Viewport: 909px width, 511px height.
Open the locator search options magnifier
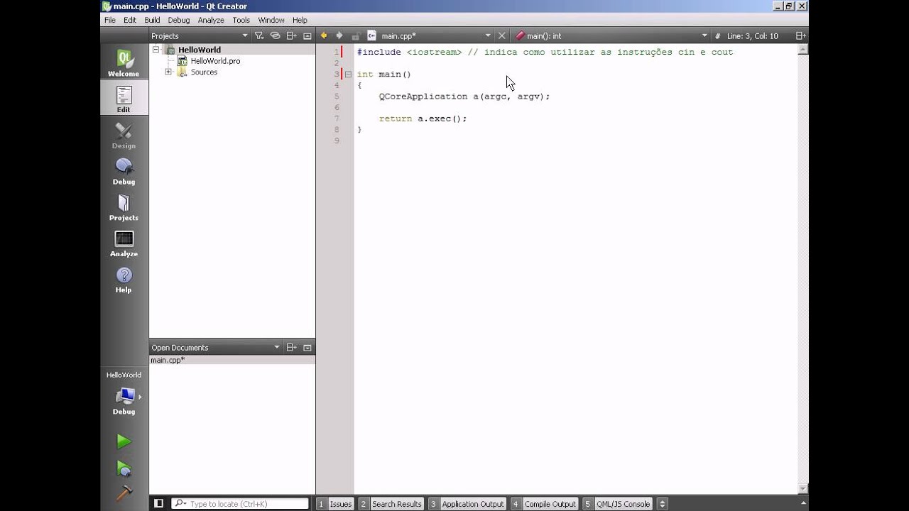coord(180,504)
